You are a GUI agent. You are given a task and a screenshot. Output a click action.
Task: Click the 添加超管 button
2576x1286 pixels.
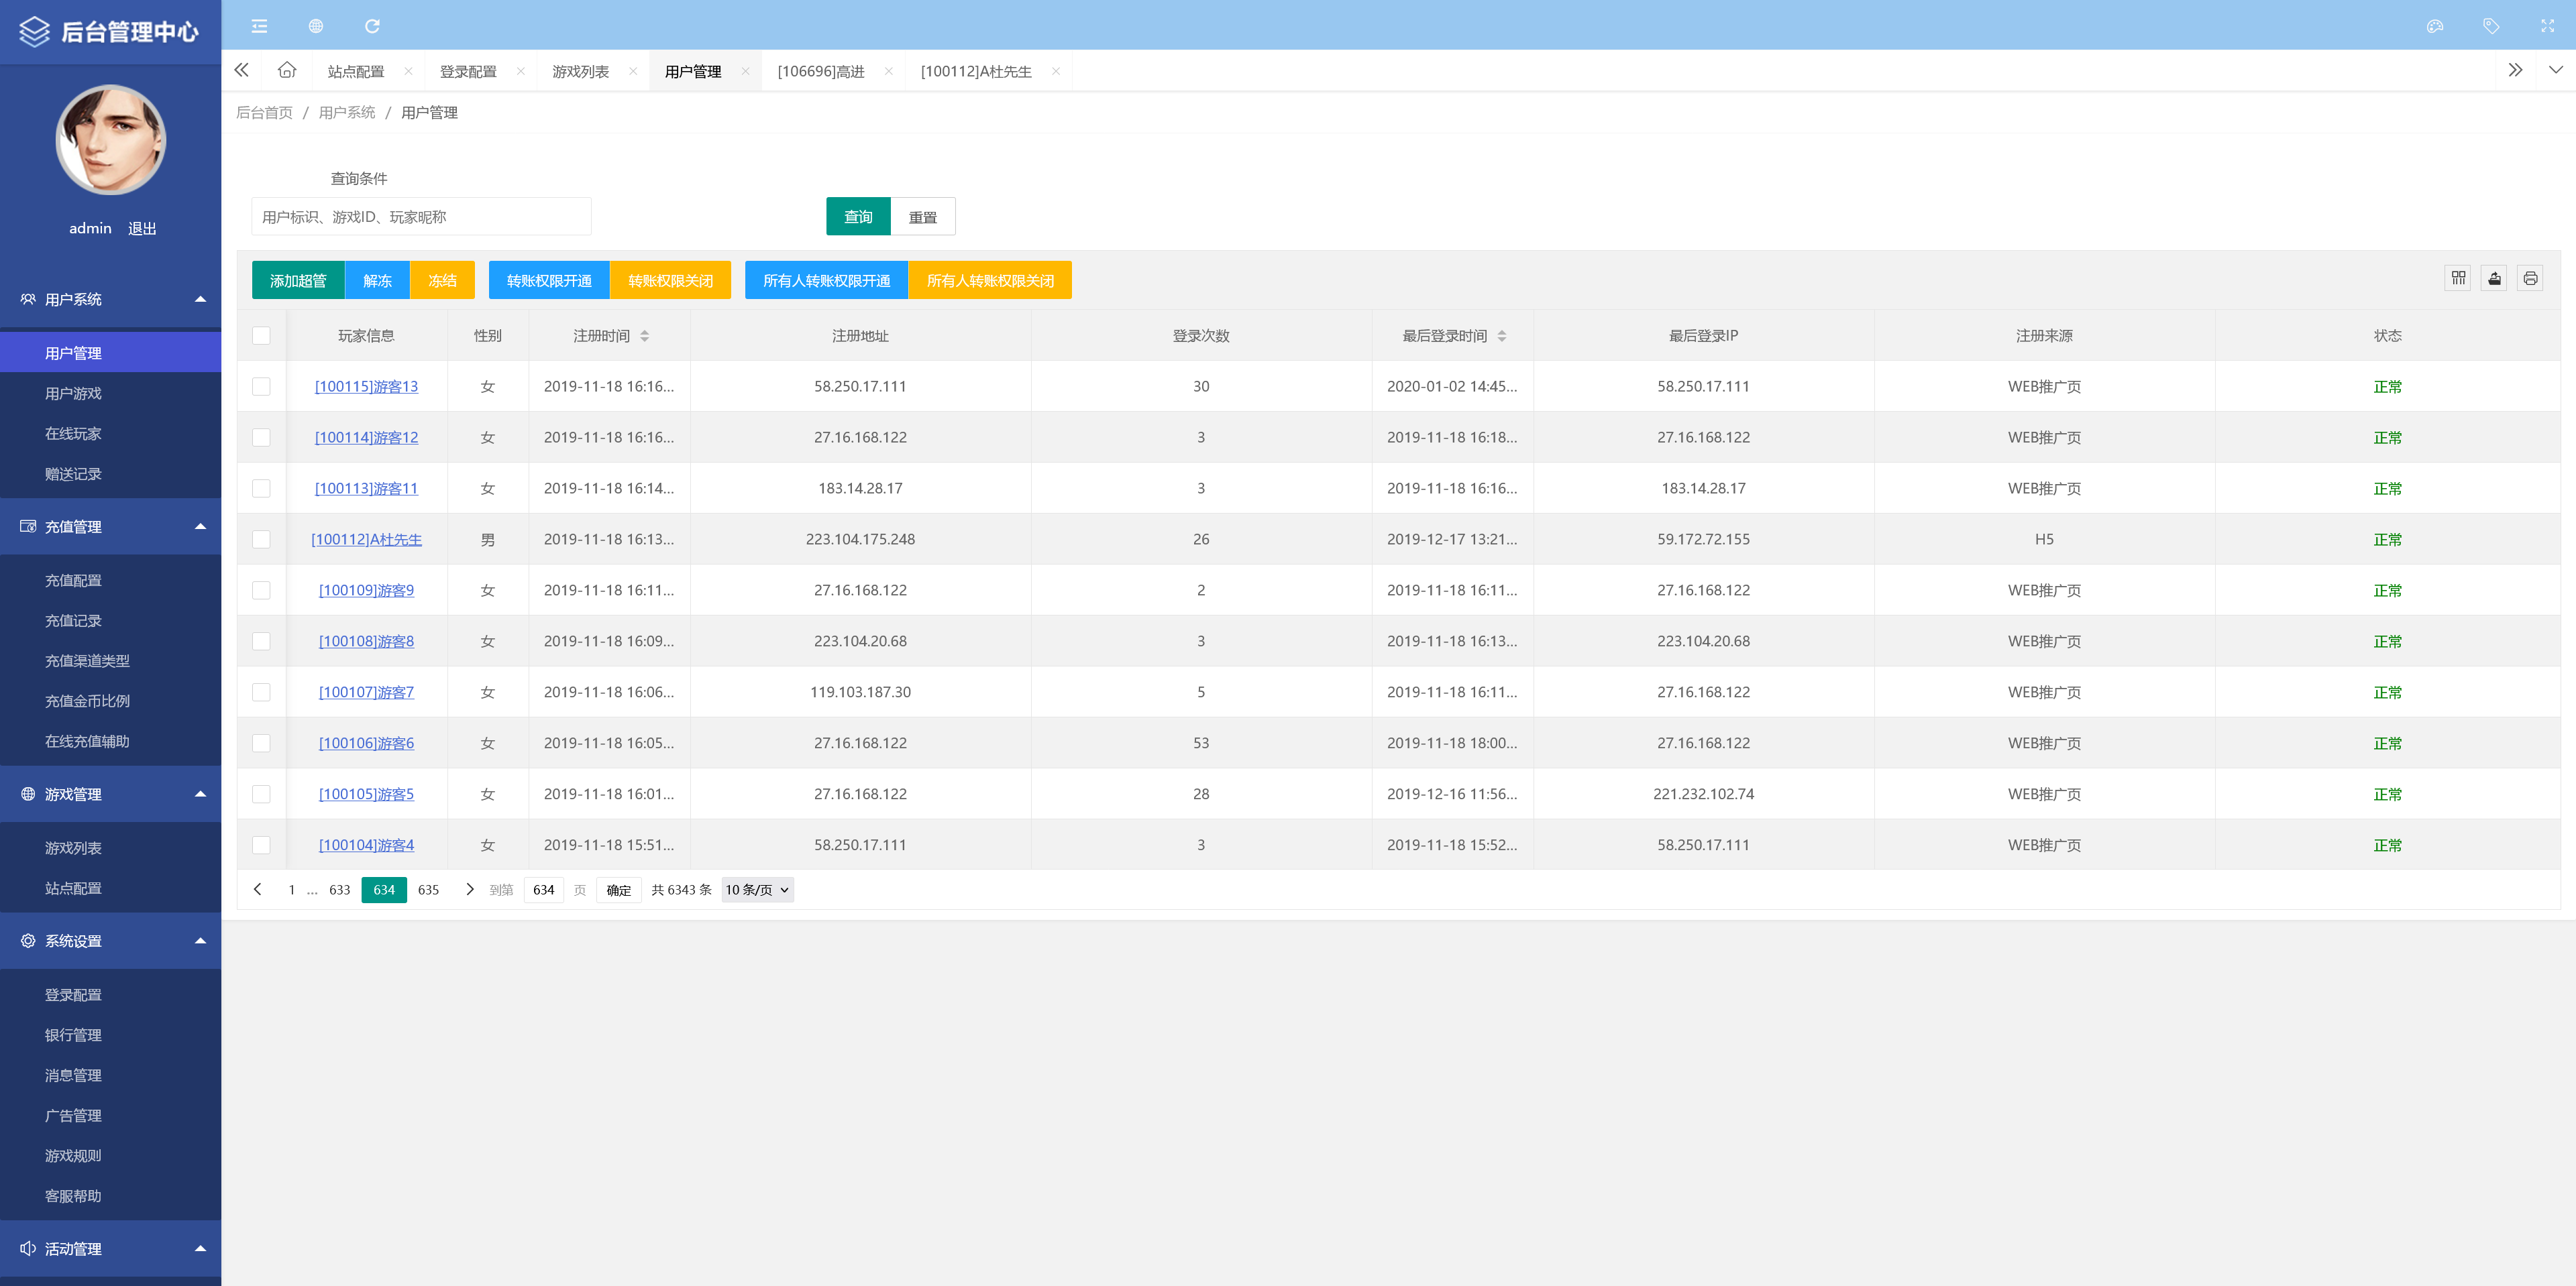click(296, 280)
